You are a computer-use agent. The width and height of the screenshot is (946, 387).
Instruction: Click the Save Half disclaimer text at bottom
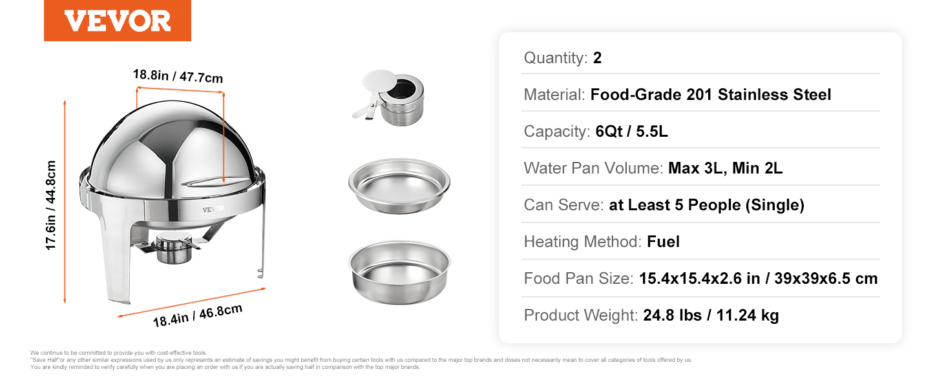tap(361, 360)
